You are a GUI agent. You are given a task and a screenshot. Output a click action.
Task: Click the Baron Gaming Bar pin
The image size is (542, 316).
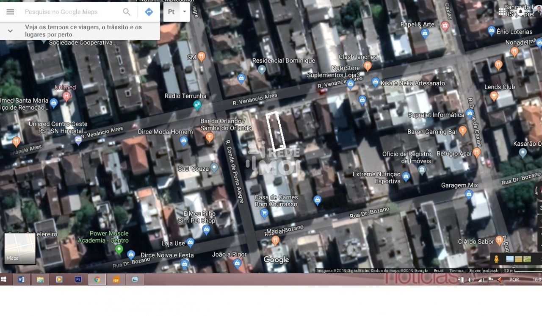click(x=463, y=130)
